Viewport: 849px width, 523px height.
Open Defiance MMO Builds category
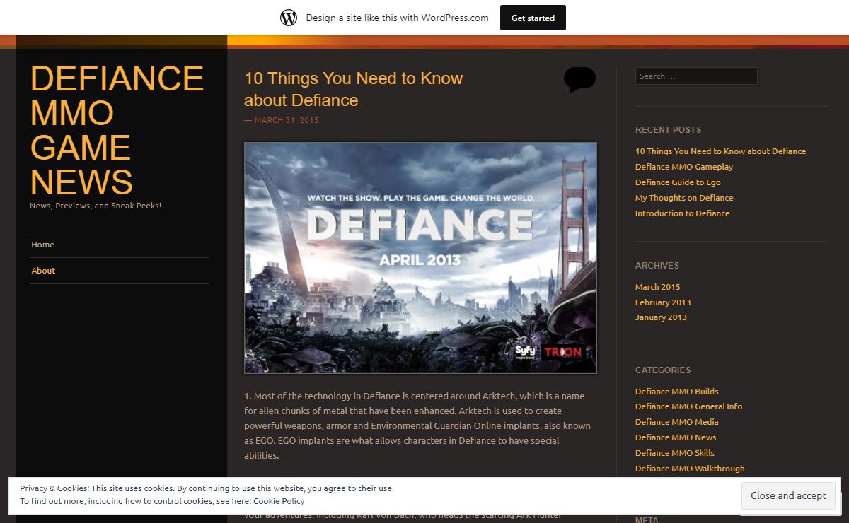click(676, 392)
